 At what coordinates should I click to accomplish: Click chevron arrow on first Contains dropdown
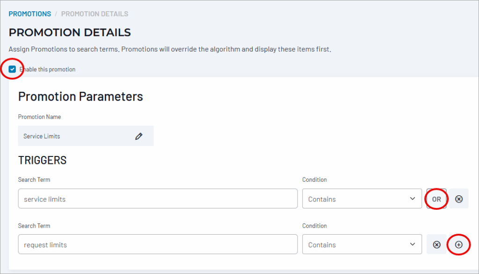click(x=413, y=199)
